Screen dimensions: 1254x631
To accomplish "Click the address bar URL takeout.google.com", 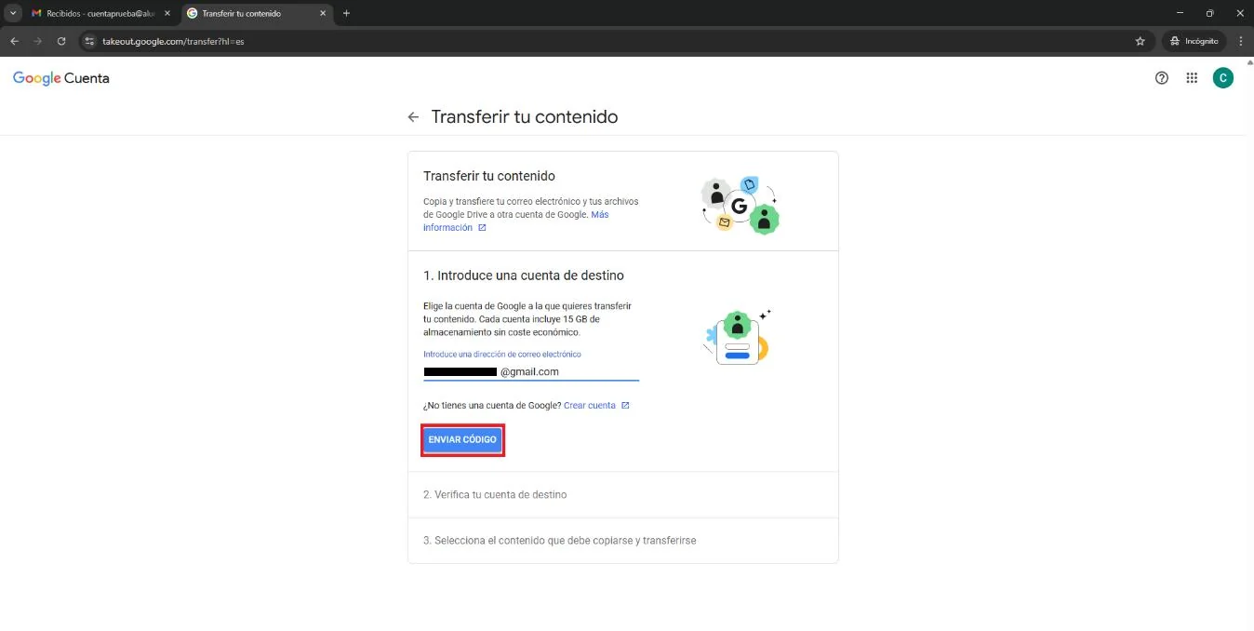I will tap(173, 42).
